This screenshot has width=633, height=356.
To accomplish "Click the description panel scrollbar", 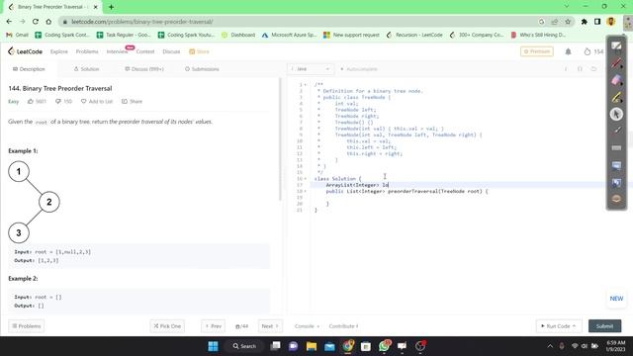I will pos(279,139).
